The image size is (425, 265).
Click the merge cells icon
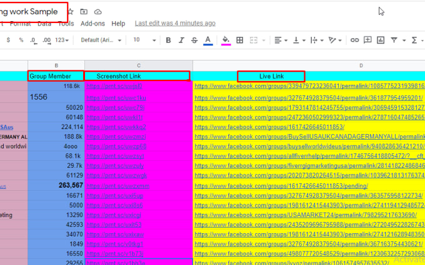tap(253, 41)
